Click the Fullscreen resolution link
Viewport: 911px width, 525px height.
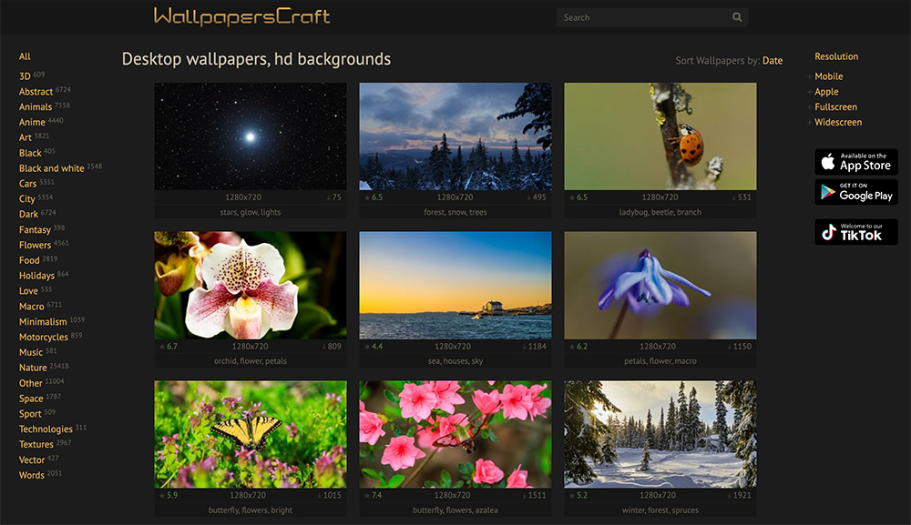[835, 107]
